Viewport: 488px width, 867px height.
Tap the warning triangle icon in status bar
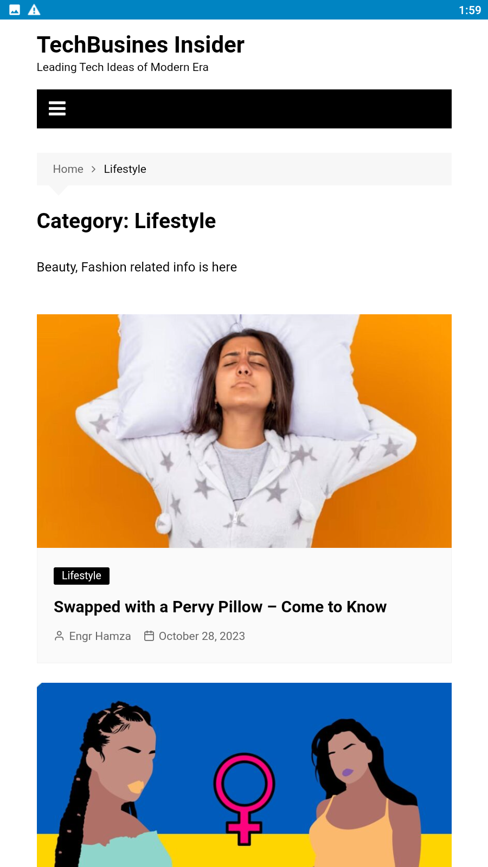(34, 10)
